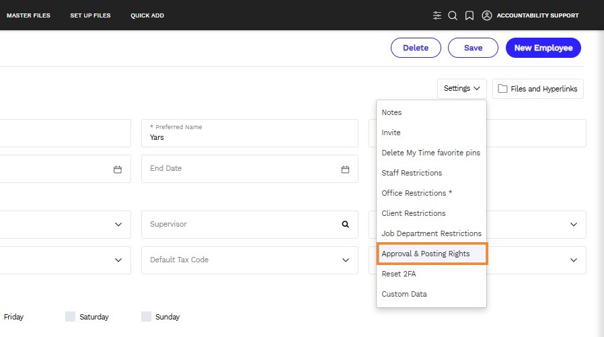Open Office Restrictions menu entry

click(x=431, y=193)
